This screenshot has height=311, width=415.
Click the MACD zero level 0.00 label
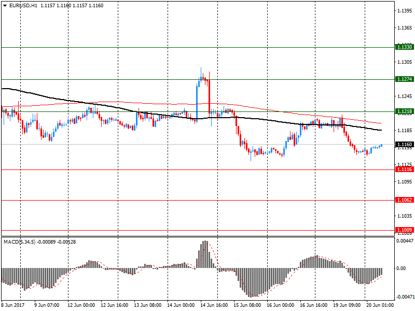401,268
